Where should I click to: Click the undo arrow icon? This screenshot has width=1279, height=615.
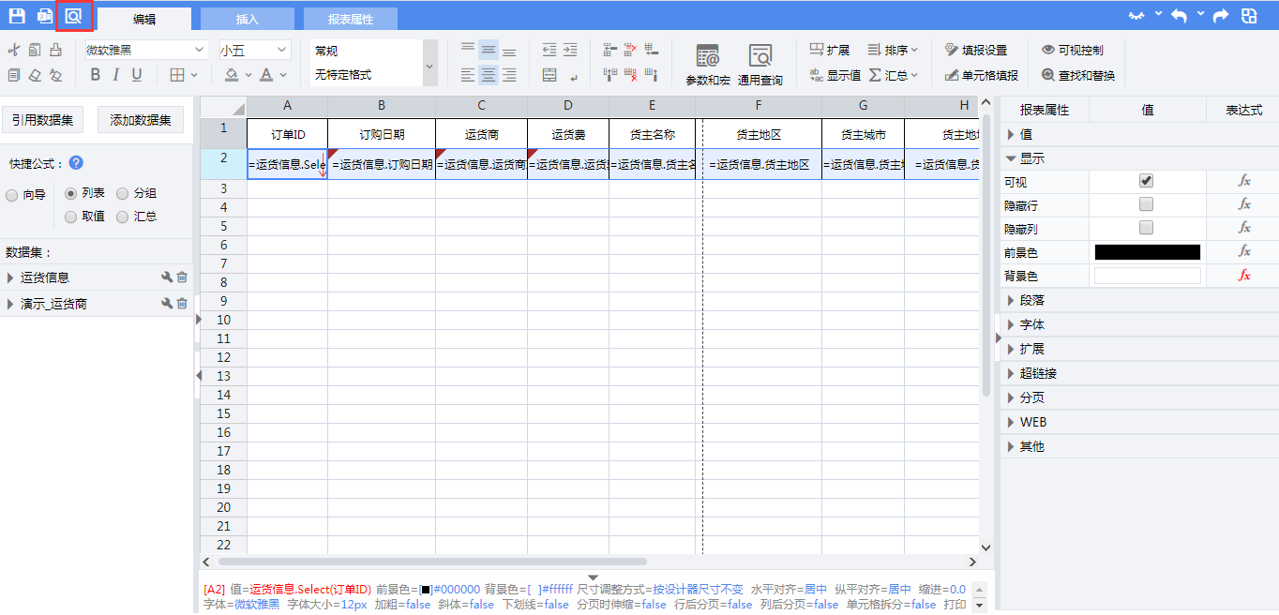(x=1179, y=16)
